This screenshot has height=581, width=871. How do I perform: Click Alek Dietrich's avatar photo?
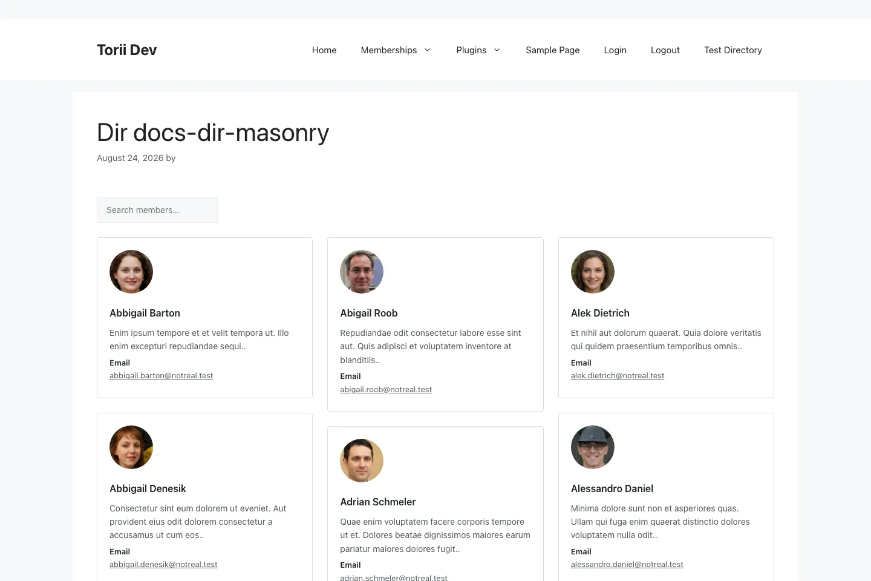tap(593, 272)
